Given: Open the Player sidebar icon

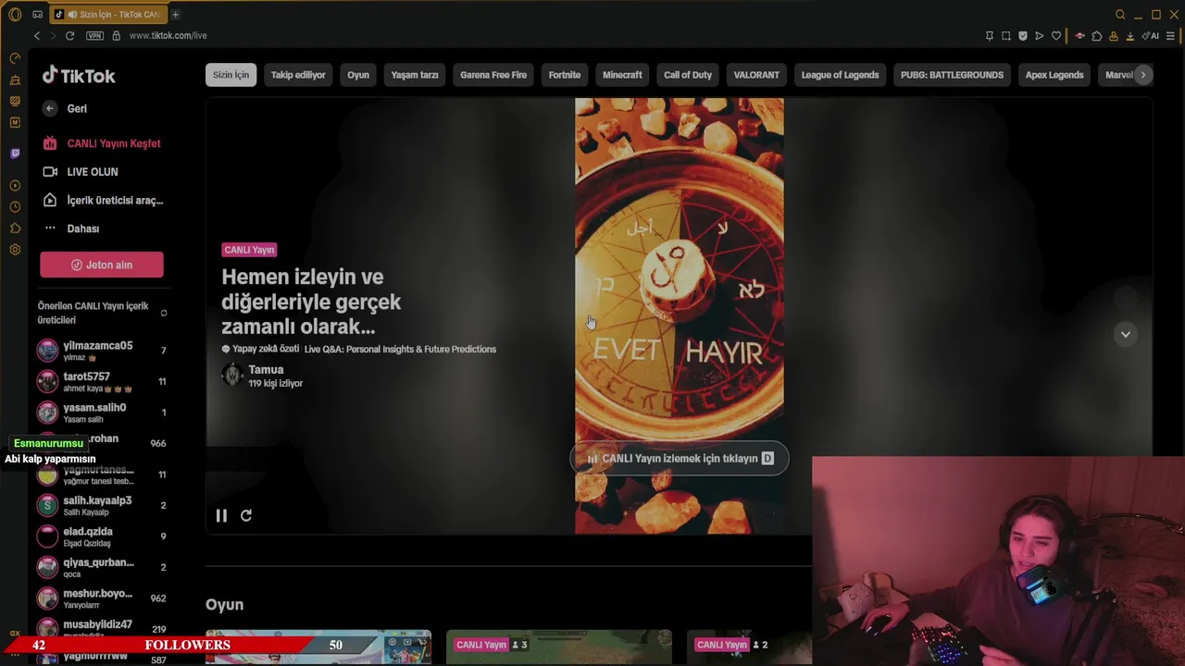Looking at the screenshot, I should (x=15, y=186).
